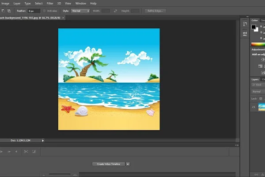Image resolution: width=265 pixels, height=177 pixels.
Task: Open the Help menu
Action: tap(93, 4)
